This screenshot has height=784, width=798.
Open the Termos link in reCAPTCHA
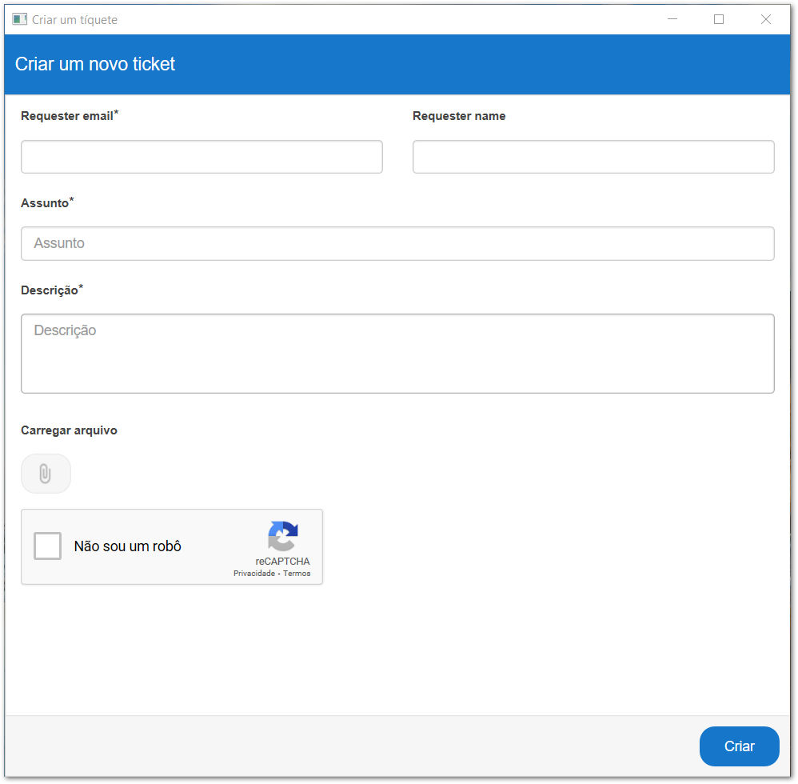pyautogui.click(x=297, y=574)
